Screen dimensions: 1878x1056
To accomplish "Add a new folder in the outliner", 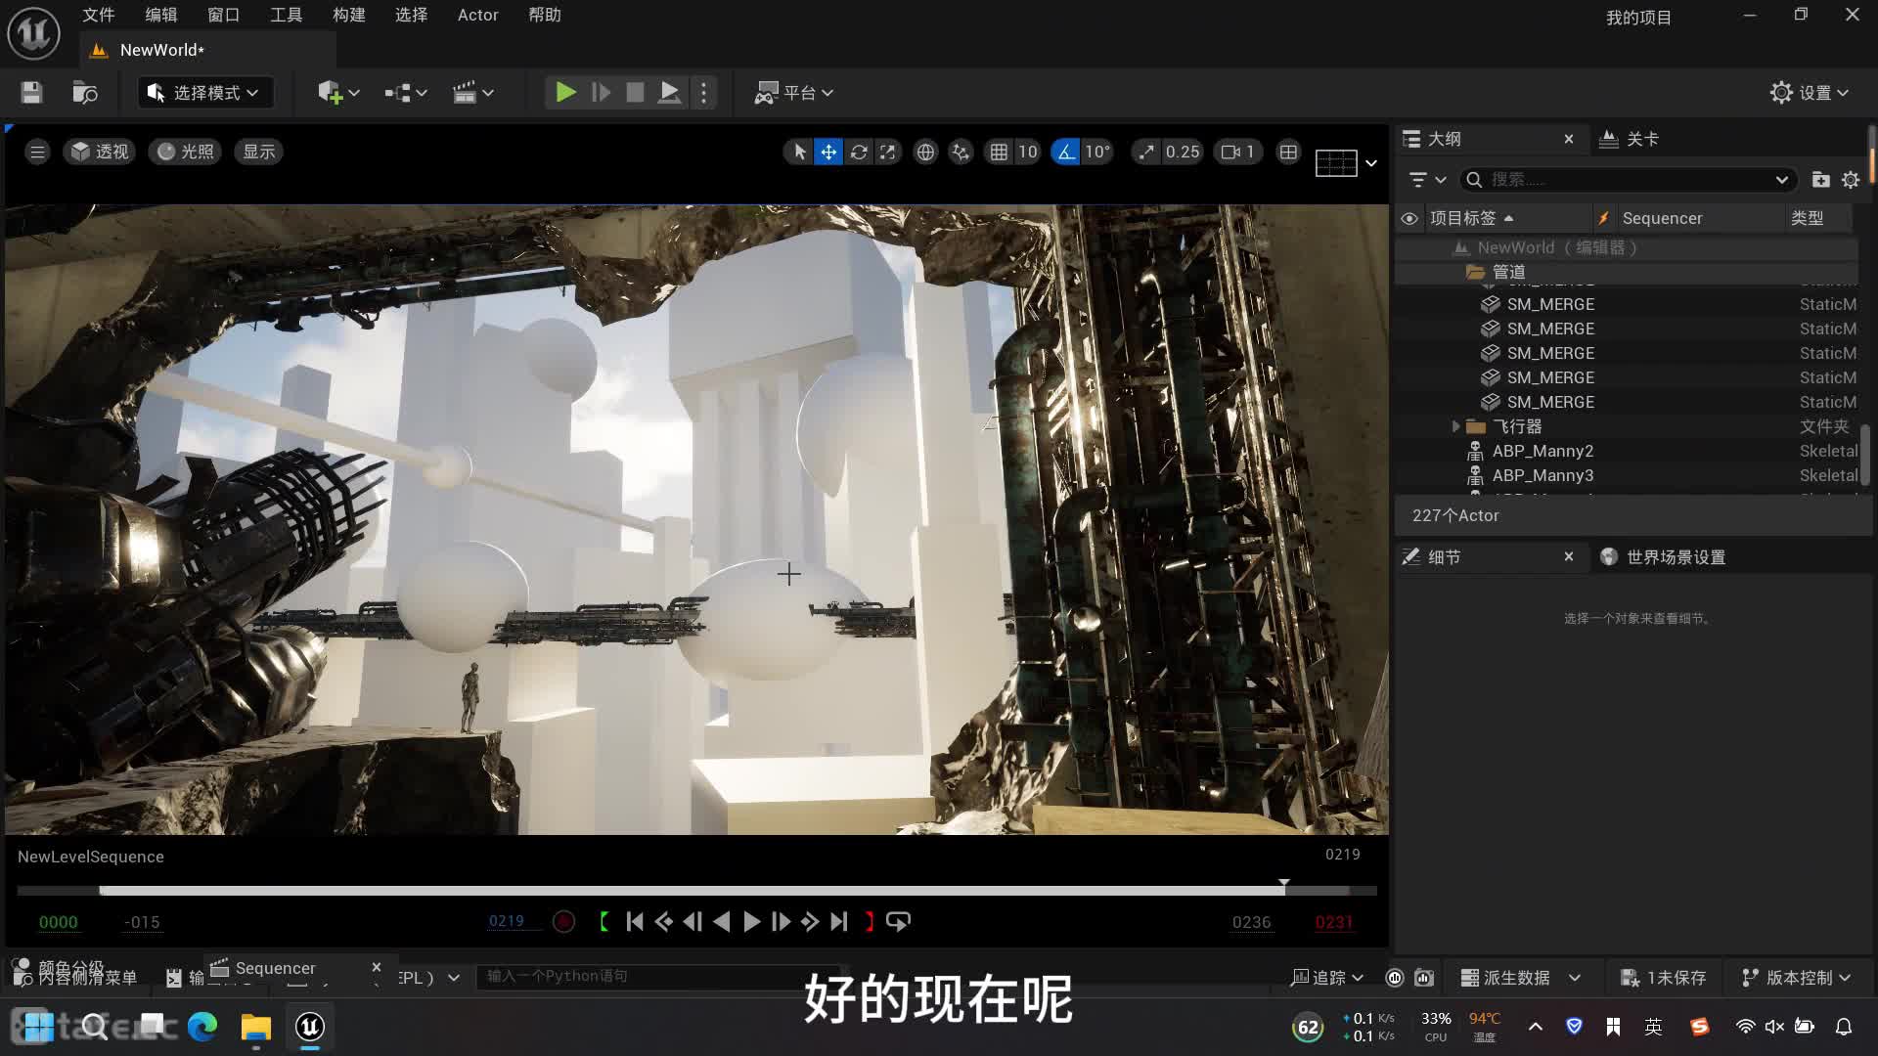I will pos(1820,180).
